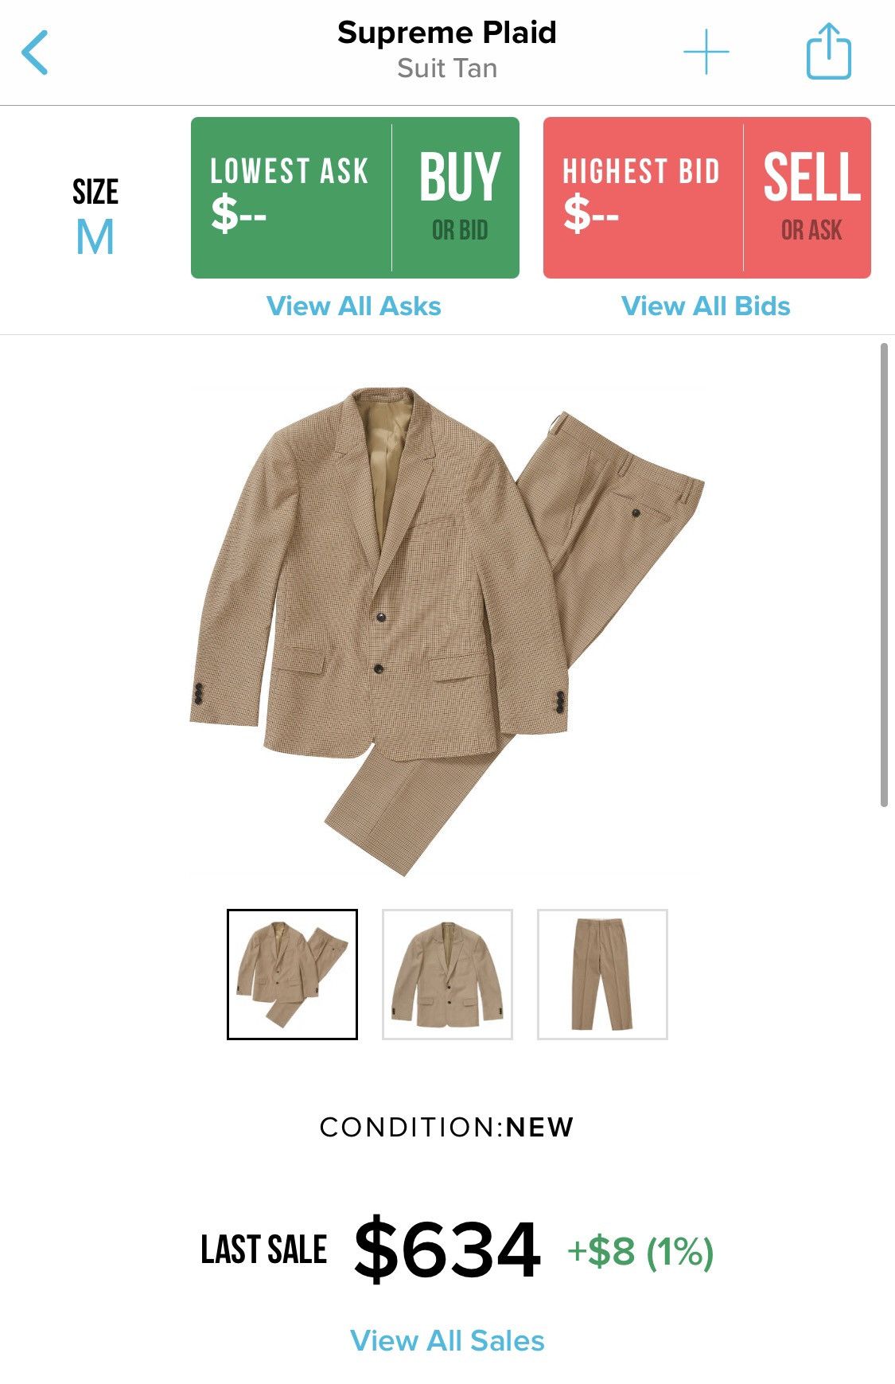895x1384 pixels.
Task: Open View All Sales link
Action: pos(447,1341)
